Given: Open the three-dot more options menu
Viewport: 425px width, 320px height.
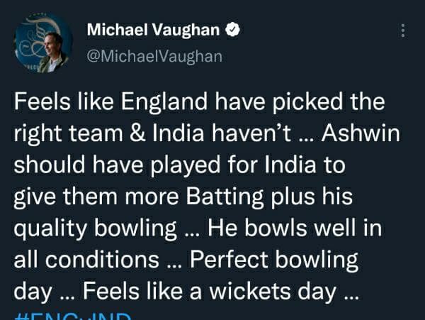Looking at the screenshot, I should [x=403, y=31].
